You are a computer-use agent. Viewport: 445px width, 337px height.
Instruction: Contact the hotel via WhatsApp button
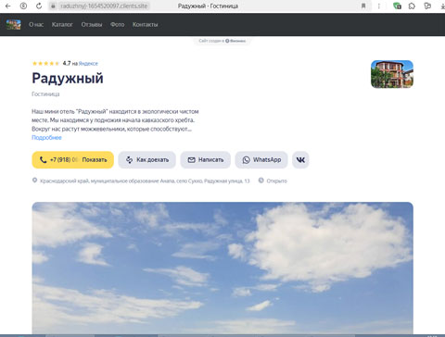click(261, 160)
